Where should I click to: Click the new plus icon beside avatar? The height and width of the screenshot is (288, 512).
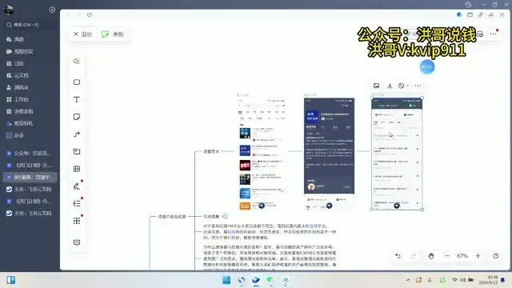click(52, 10)
